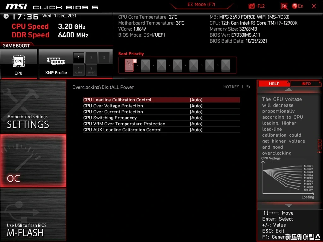Open M-FLASH to flash BIOS from USB
The height and width of the screenshot is (242, 323).
click(x=33, y=215)
